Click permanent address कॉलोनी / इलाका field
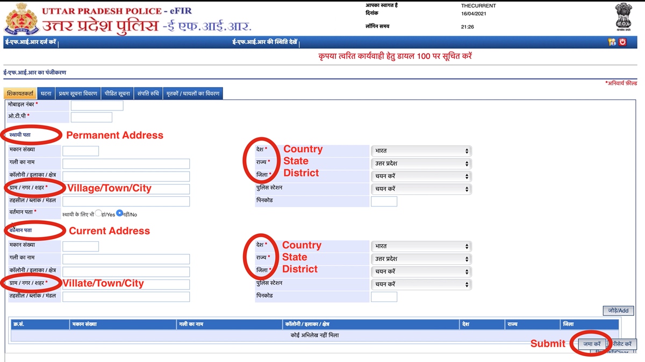The image size is (645, 362). (x=126, y=176)
